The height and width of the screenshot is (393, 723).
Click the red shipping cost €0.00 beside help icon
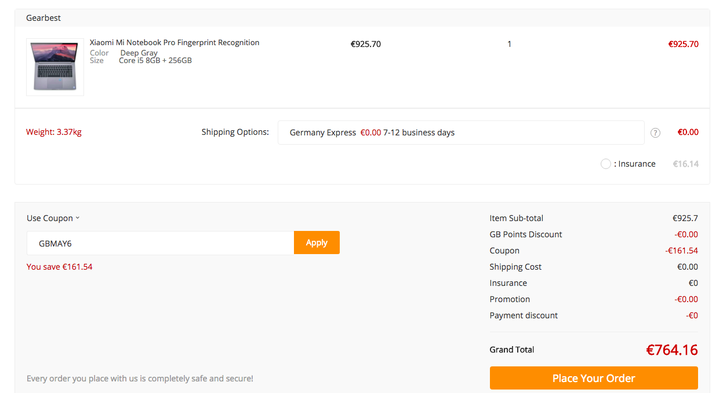688,132
